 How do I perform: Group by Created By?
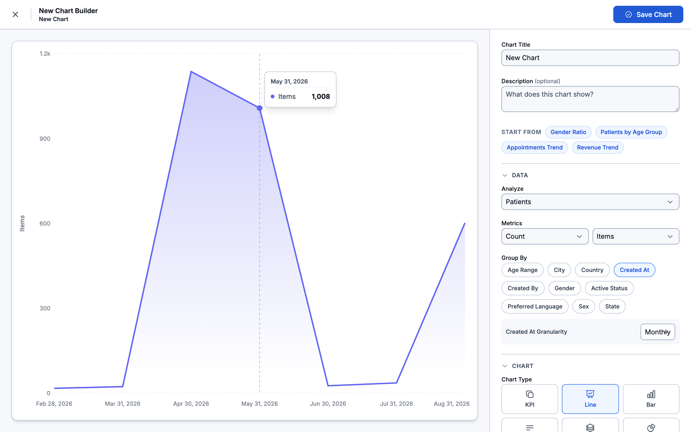[x=523, y=288]
